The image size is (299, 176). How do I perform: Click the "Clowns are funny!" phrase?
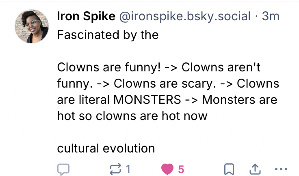point(106,67)
